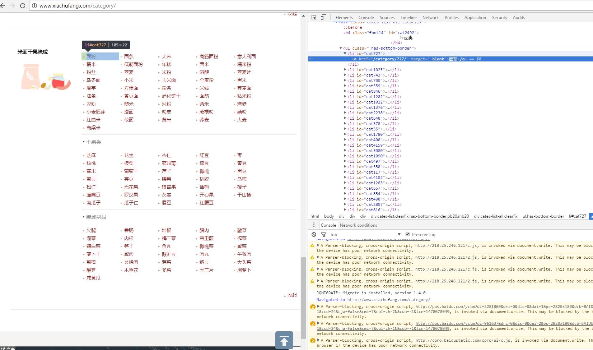Click the 花生 link under 干果类
The image size is (593, 350).
tap(129, 155)
